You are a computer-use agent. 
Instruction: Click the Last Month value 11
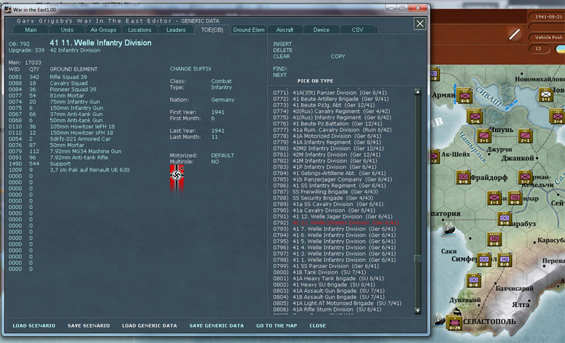point(215,137)
